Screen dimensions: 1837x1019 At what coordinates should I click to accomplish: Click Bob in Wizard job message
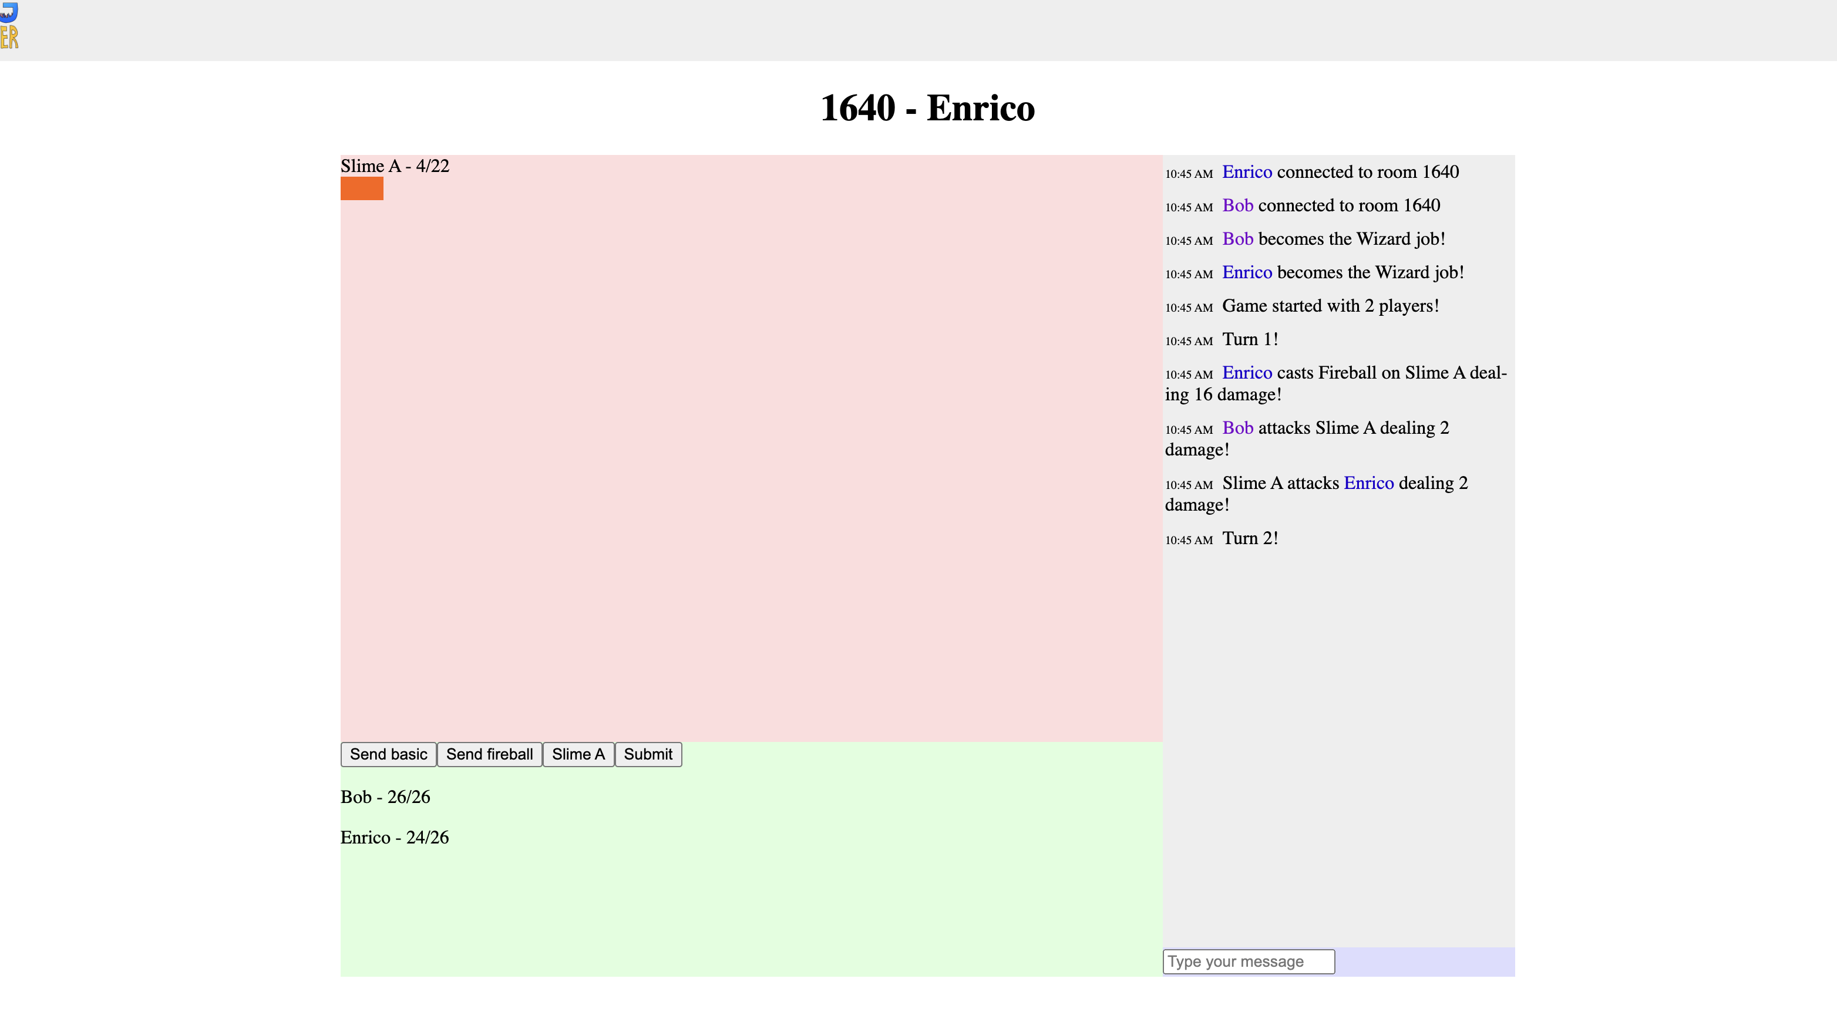tap(1237, 239)
